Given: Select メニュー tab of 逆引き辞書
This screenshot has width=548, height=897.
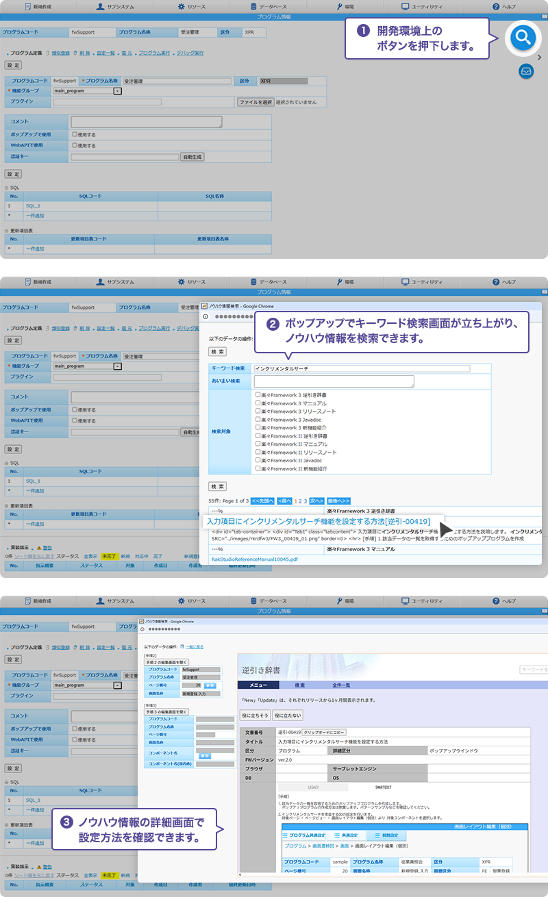Looking at the screenshot, I should 258,685.
